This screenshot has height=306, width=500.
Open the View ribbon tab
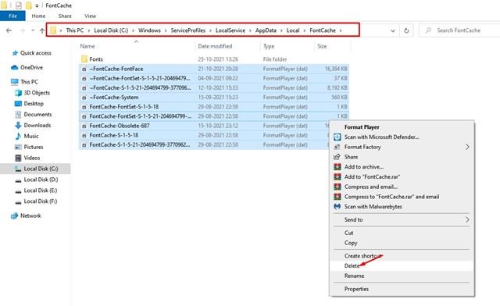tap(91, 16)
